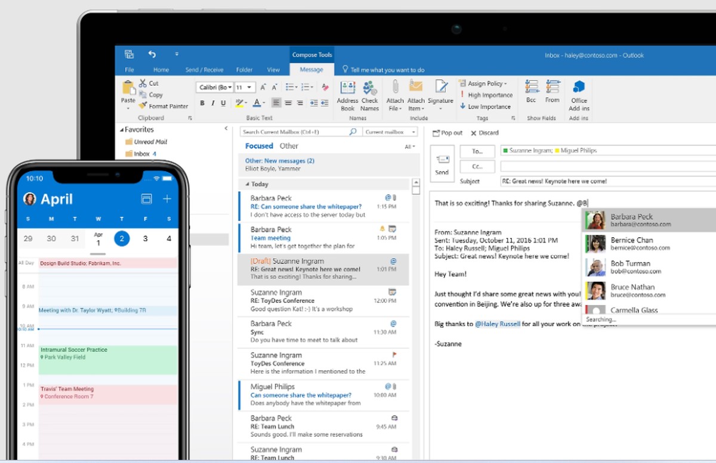The image size is (716, 463).
Task: Open the font color picker
Action: (258, 103)
